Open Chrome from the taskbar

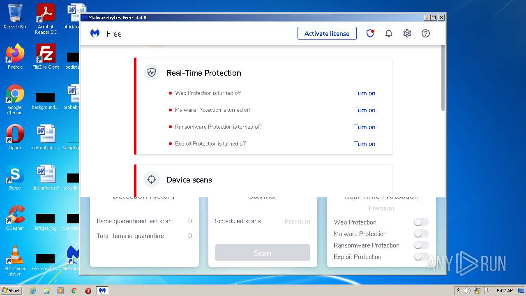coord(74,291)
